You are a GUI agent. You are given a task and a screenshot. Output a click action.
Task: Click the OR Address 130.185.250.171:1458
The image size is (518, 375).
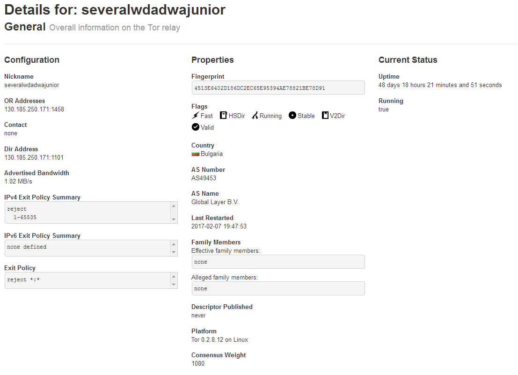pos(34,110)
